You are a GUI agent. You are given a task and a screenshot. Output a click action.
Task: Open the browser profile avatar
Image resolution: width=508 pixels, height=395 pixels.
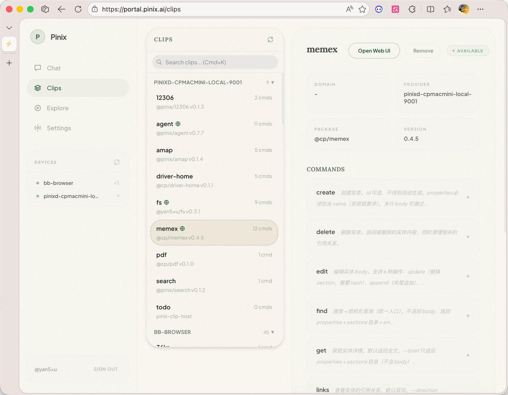pyautogui.click(x=464, y=9)
